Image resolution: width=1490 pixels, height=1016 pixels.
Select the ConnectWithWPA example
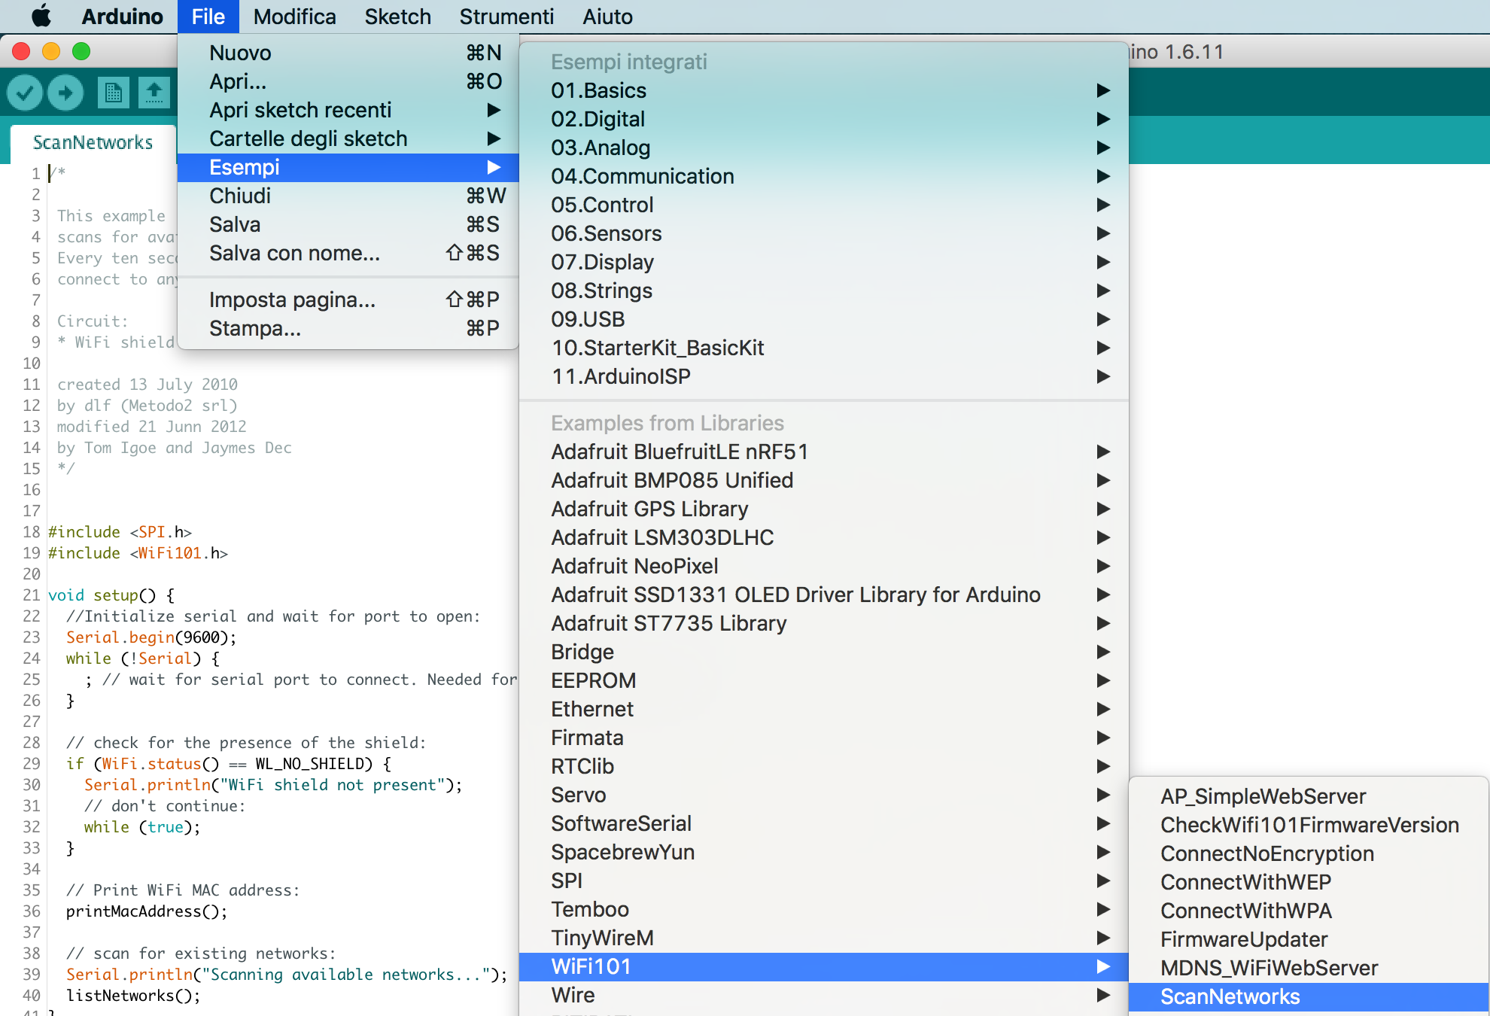(x=1245, y=911)
